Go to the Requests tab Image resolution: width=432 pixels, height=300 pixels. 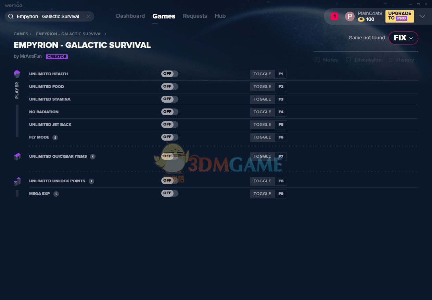pyautogui.click(x=195, y=16)
